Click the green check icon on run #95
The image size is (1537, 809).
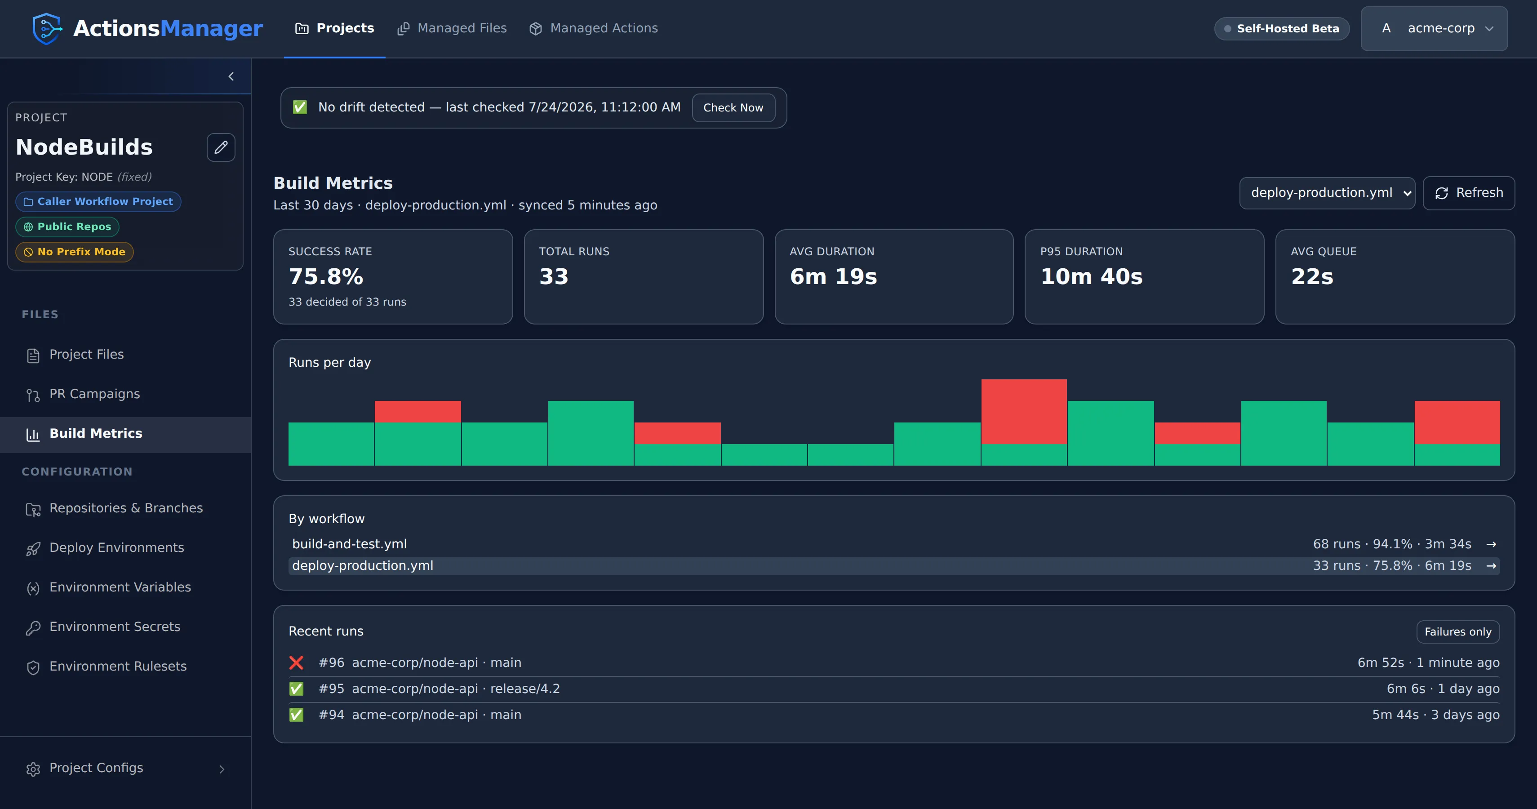[297, 689]
